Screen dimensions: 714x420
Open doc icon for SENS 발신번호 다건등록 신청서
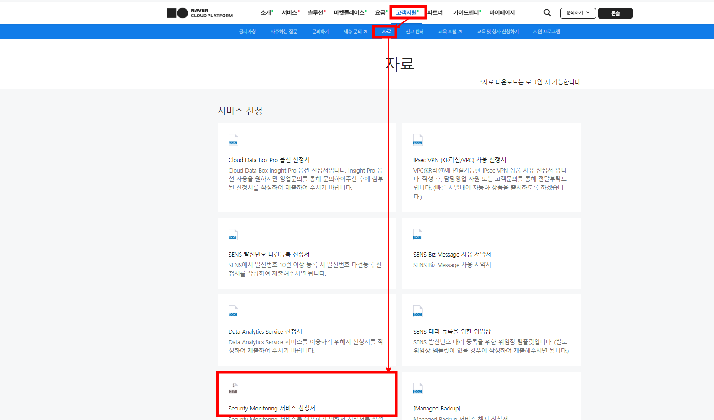point(233,234)
